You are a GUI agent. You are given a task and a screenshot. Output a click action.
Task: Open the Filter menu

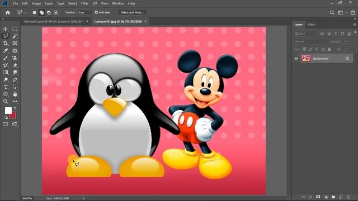[84, 3]
